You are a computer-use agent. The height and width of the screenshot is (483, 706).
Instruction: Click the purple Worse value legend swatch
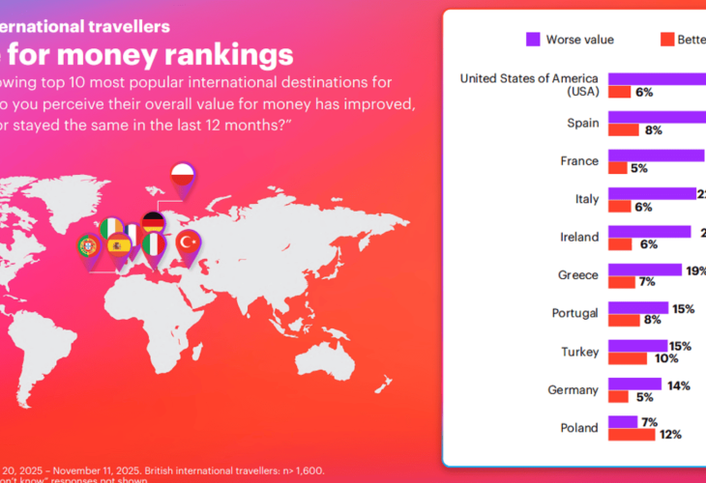click(x=533, y=40)
